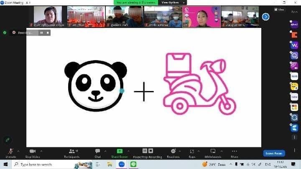Click the Unmute microphone icon
The width and height of the screenshot is (301, 169).
(10, 151)
